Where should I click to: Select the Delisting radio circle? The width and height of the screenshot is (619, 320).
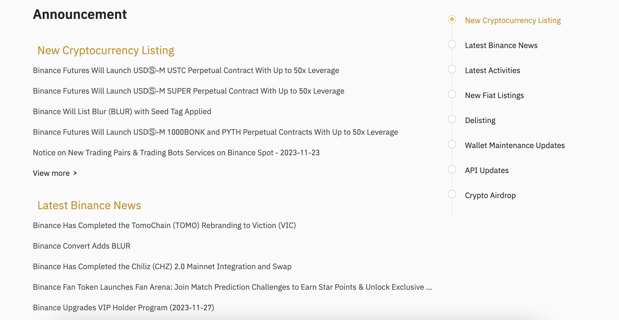[x=452, y=119]
